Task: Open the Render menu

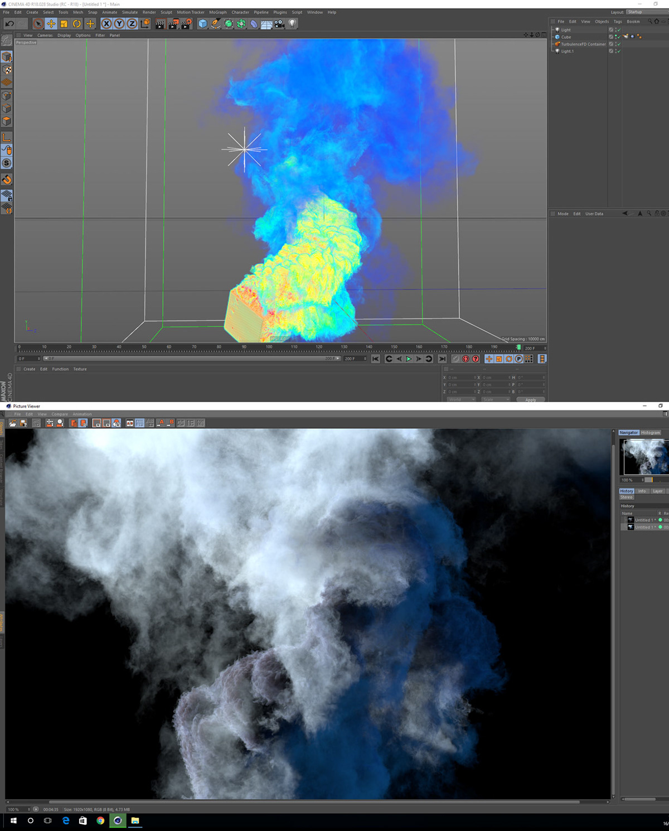Action: [x=149, y=12]
